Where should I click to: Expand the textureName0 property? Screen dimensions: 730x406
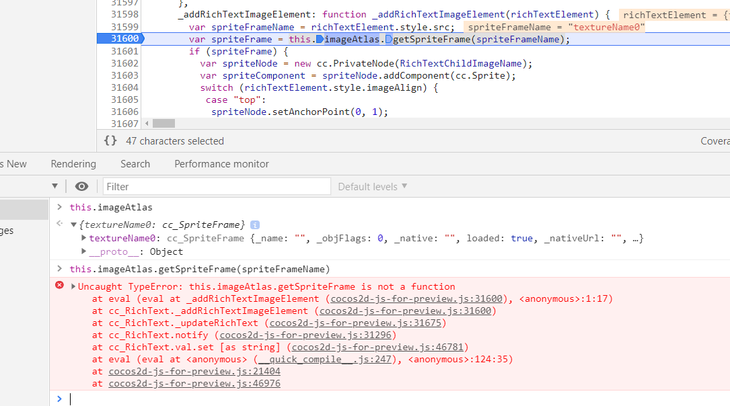click(83, 238)
